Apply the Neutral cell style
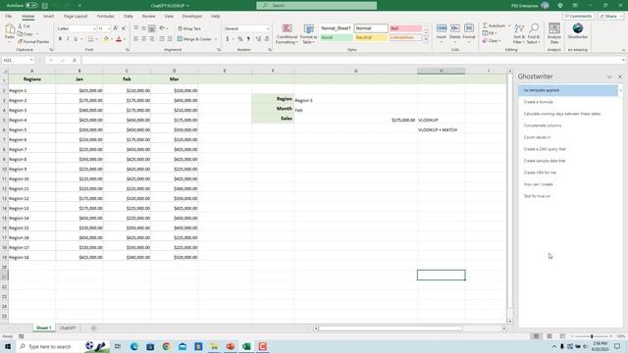The height and width of the screenshot is (353, 628). pyautogui.click(x=371, y=37)
